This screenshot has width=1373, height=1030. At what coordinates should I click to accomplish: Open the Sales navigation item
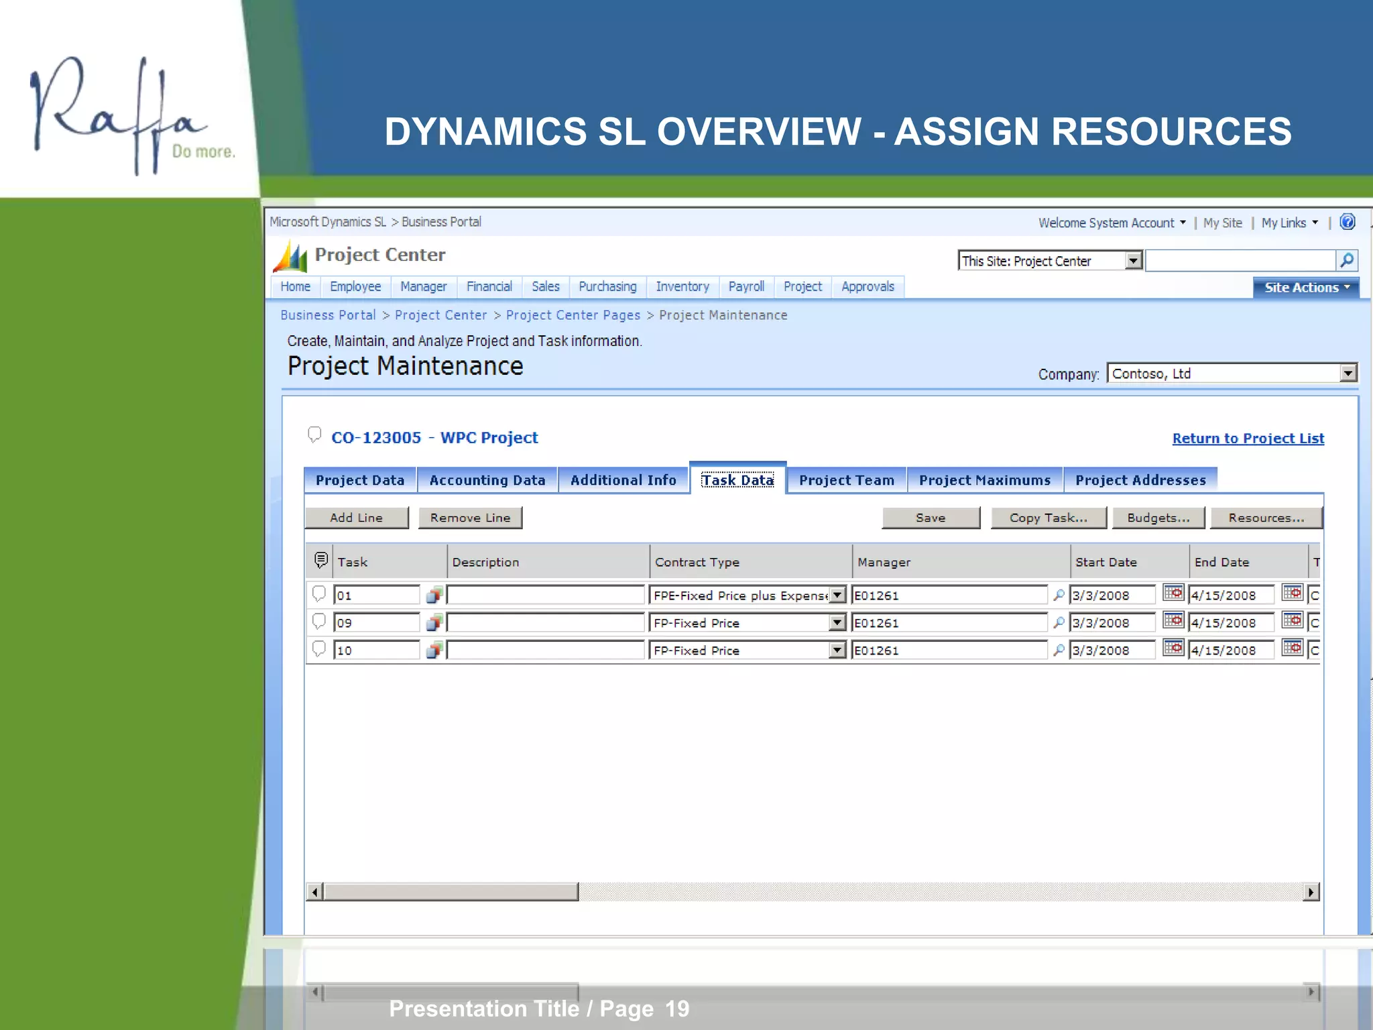(546, 286)
